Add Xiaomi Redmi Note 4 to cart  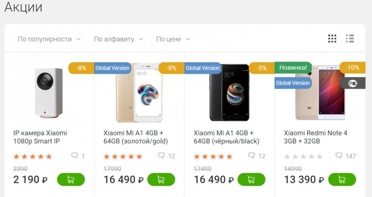342,179
